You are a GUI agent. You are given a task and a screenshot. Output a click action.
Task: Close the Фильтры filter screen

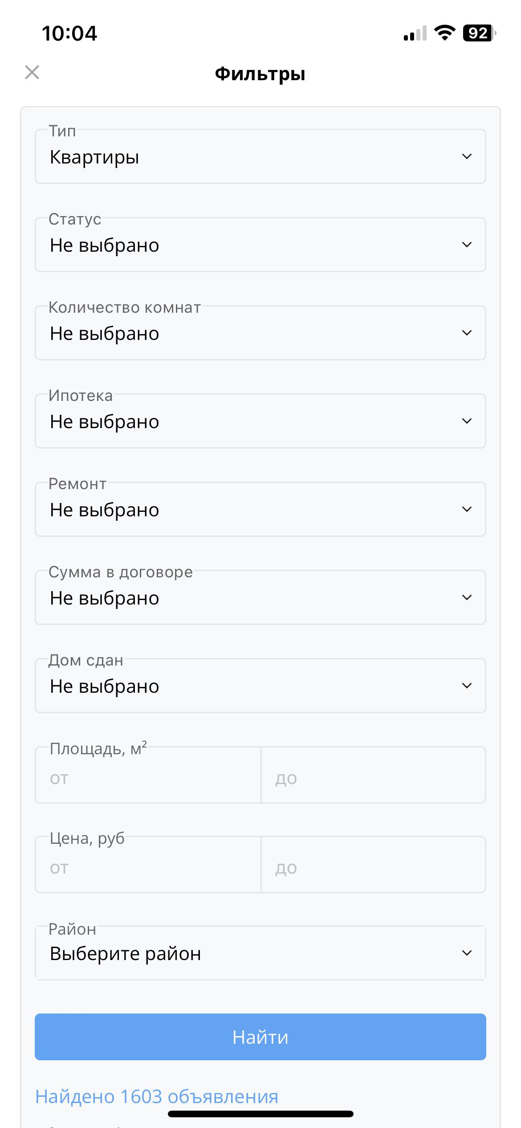tap(32, 72)
